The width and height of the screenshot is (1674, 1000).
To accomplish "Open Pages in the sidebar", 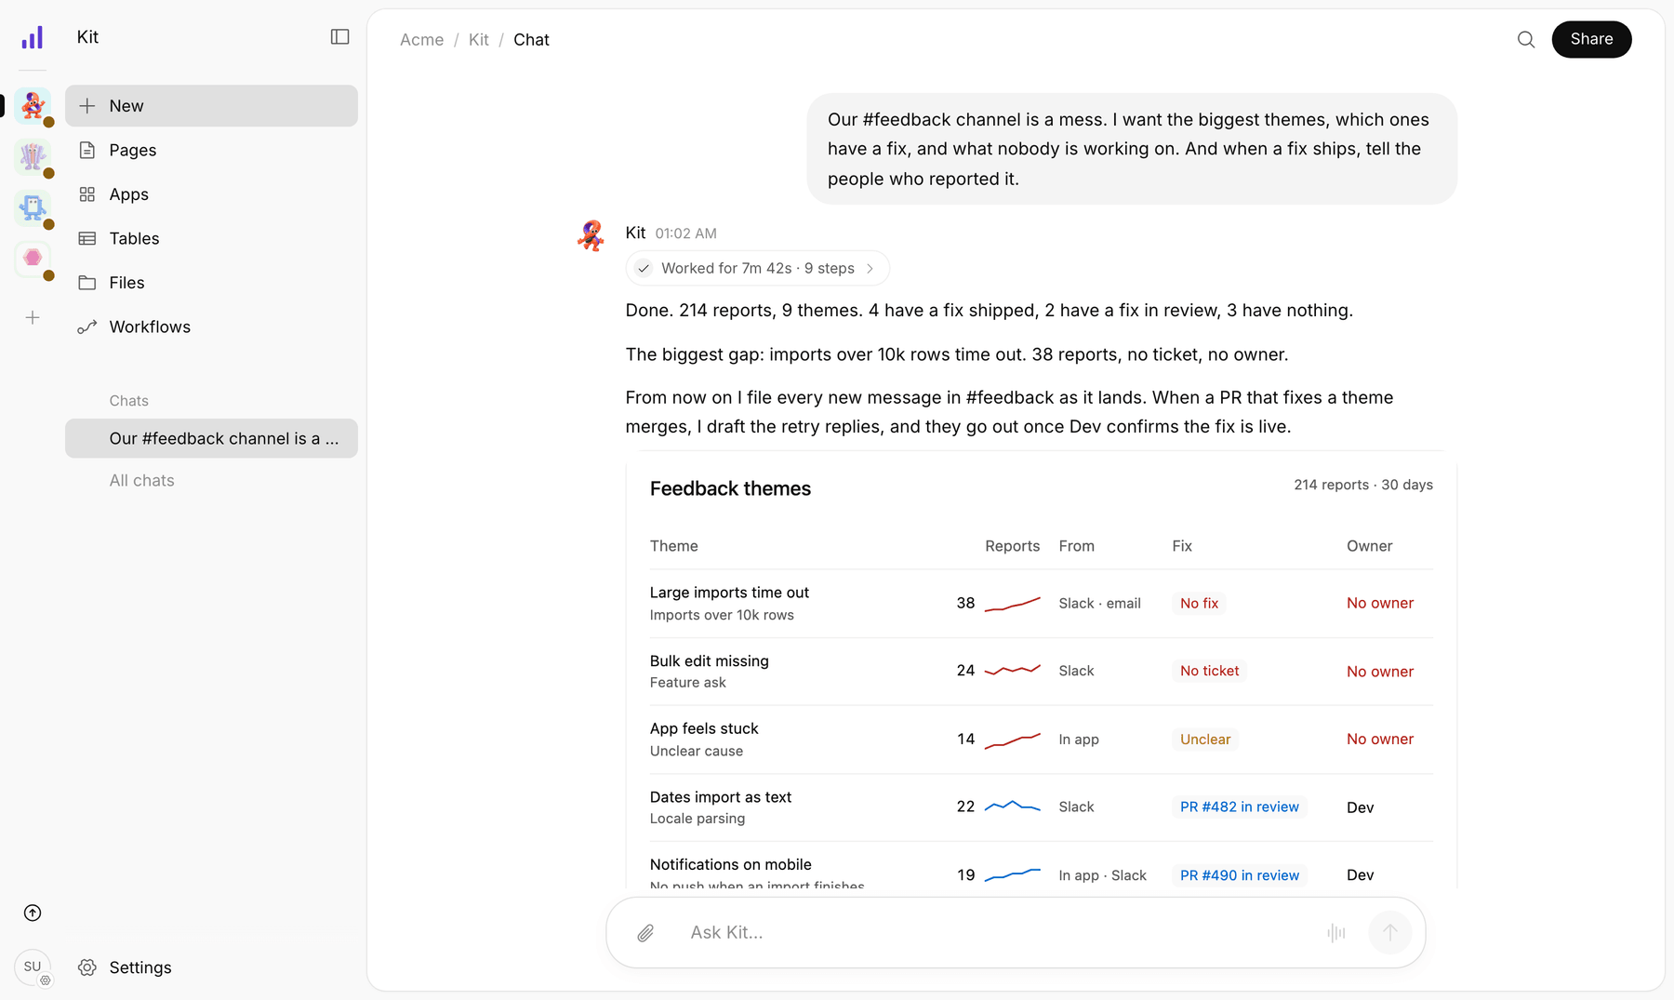I will [x=211, y=150].
